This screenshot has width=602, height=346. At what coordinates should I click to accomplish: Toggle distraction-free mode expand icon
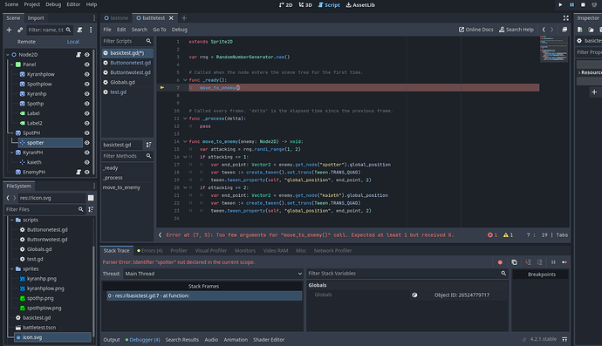coord(566,18)
